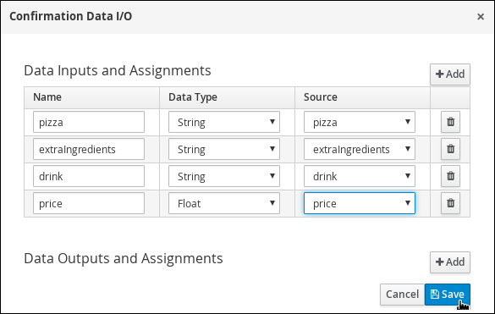
Task: Edit the drink name field
Action: click(x=89, y=176)
